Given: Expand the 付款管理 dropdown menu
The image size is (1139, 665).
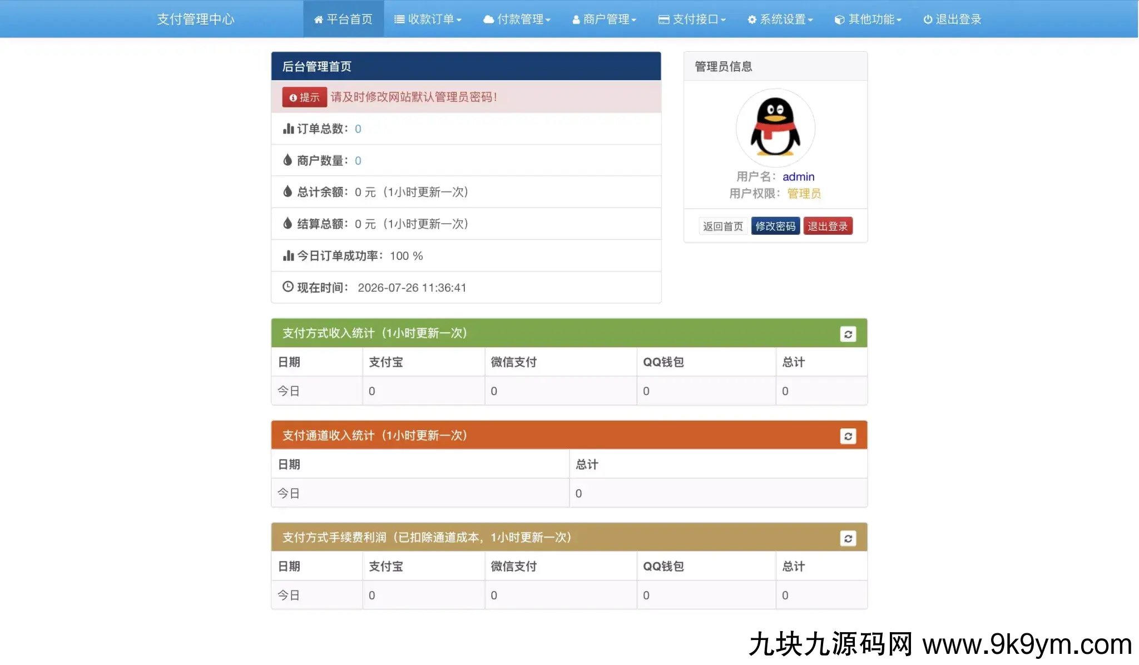Looking at the screenshot, I should click(x=517, y=19).
